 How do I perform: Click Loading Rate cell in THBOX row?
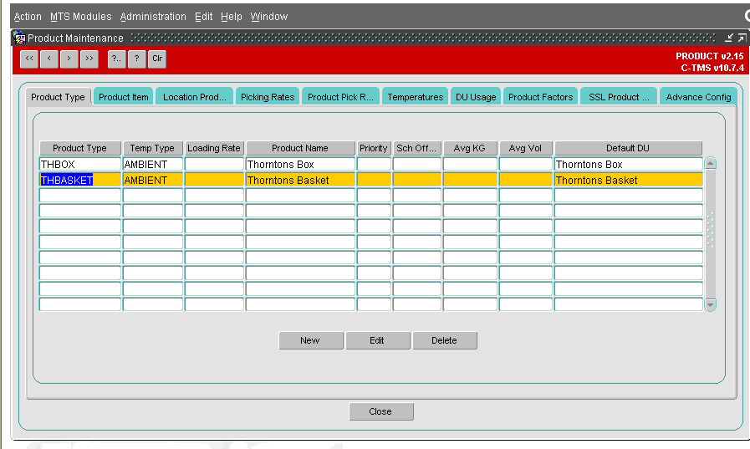pyautogui.click(x=214, y=165)
